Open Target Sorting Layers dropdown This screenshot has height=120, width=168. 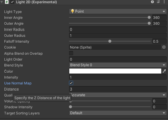118,113
